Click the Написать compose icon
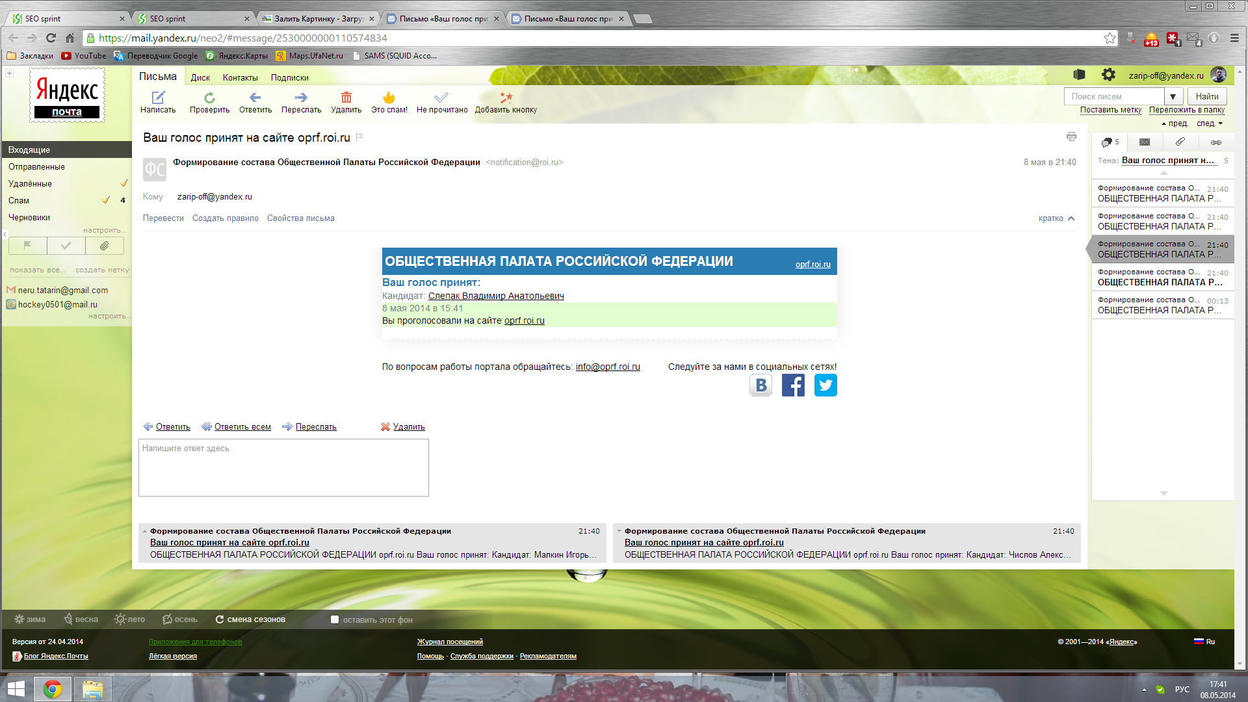This screenshot has height=702, width=1248. point(158,98)
